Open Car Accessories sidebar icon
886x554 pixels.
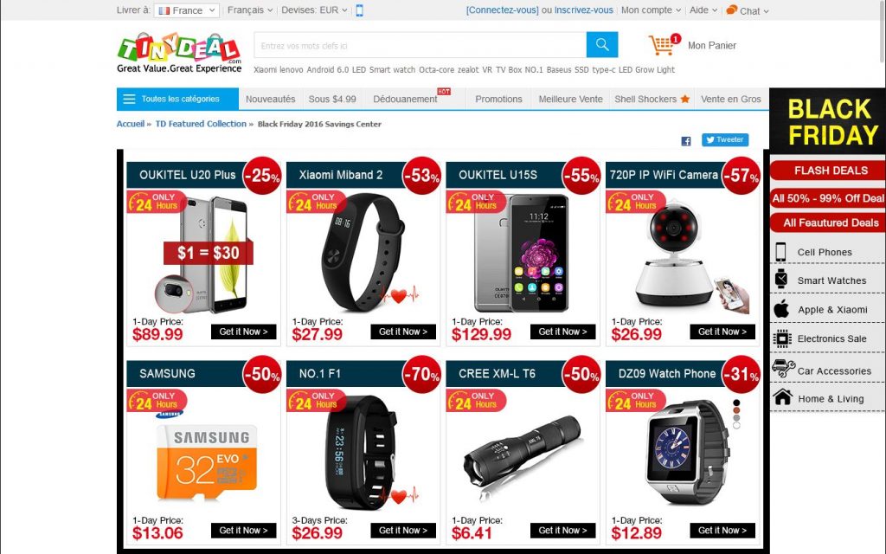[x=783, y=369]
